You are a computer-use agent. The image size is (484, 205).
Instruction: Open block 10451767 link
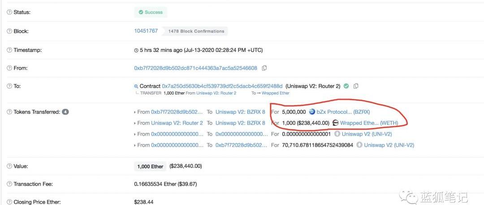pyautogui.click(x=146, y=31)
